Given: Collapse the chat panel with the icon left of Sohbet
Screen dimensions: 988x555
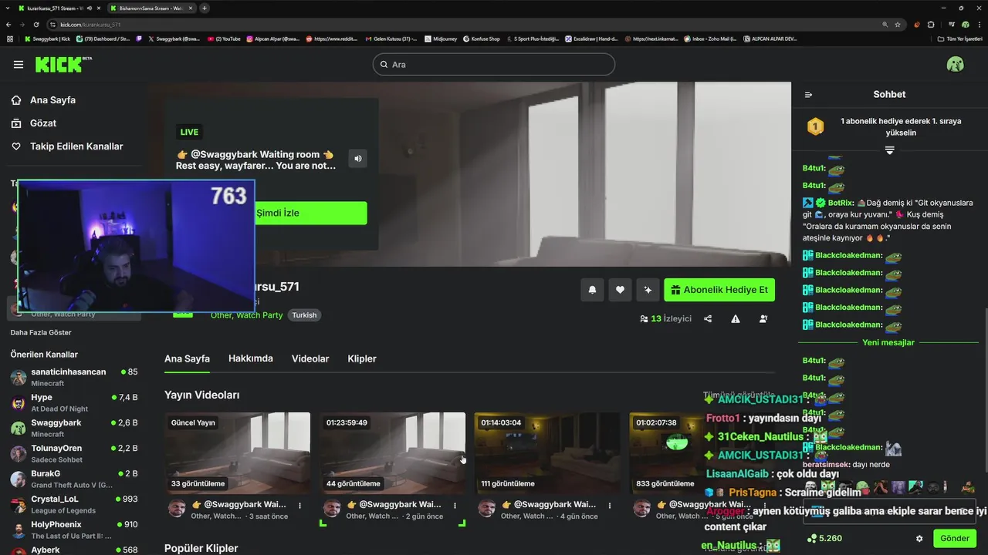Looking at the screenshot, I should tap(808, 95).
